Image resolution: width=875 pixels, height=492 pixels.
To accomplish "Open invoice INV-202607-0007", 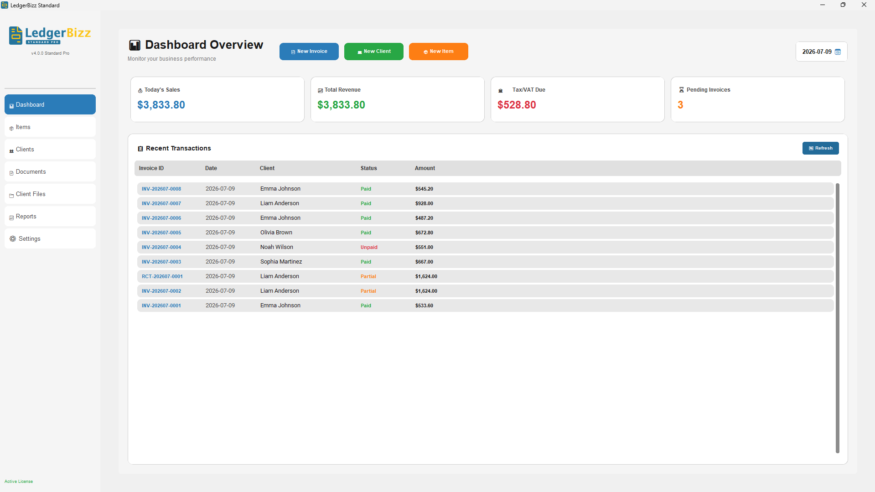I will click(161, 203).
